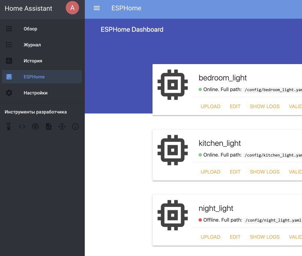Click the night_light chip icon

pyautogui.click(x=173, y=215)
